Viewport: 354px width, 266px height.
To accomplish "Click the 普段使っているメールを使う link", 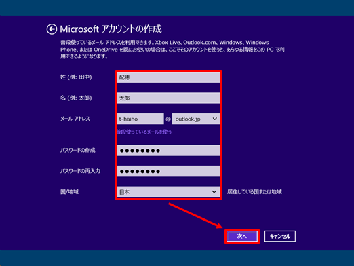I will click(144, 132).
